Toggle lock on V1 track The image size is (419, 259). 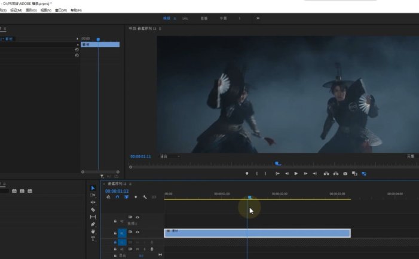pyautogui.click(x=115, y=232)
